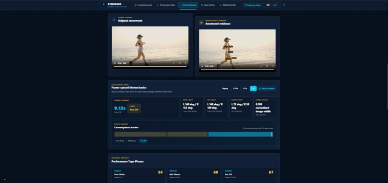Open the Mid Stance phase card scored 68
Image resolution: width=388 pixels, height=183 pixels.
click(194, 175)
